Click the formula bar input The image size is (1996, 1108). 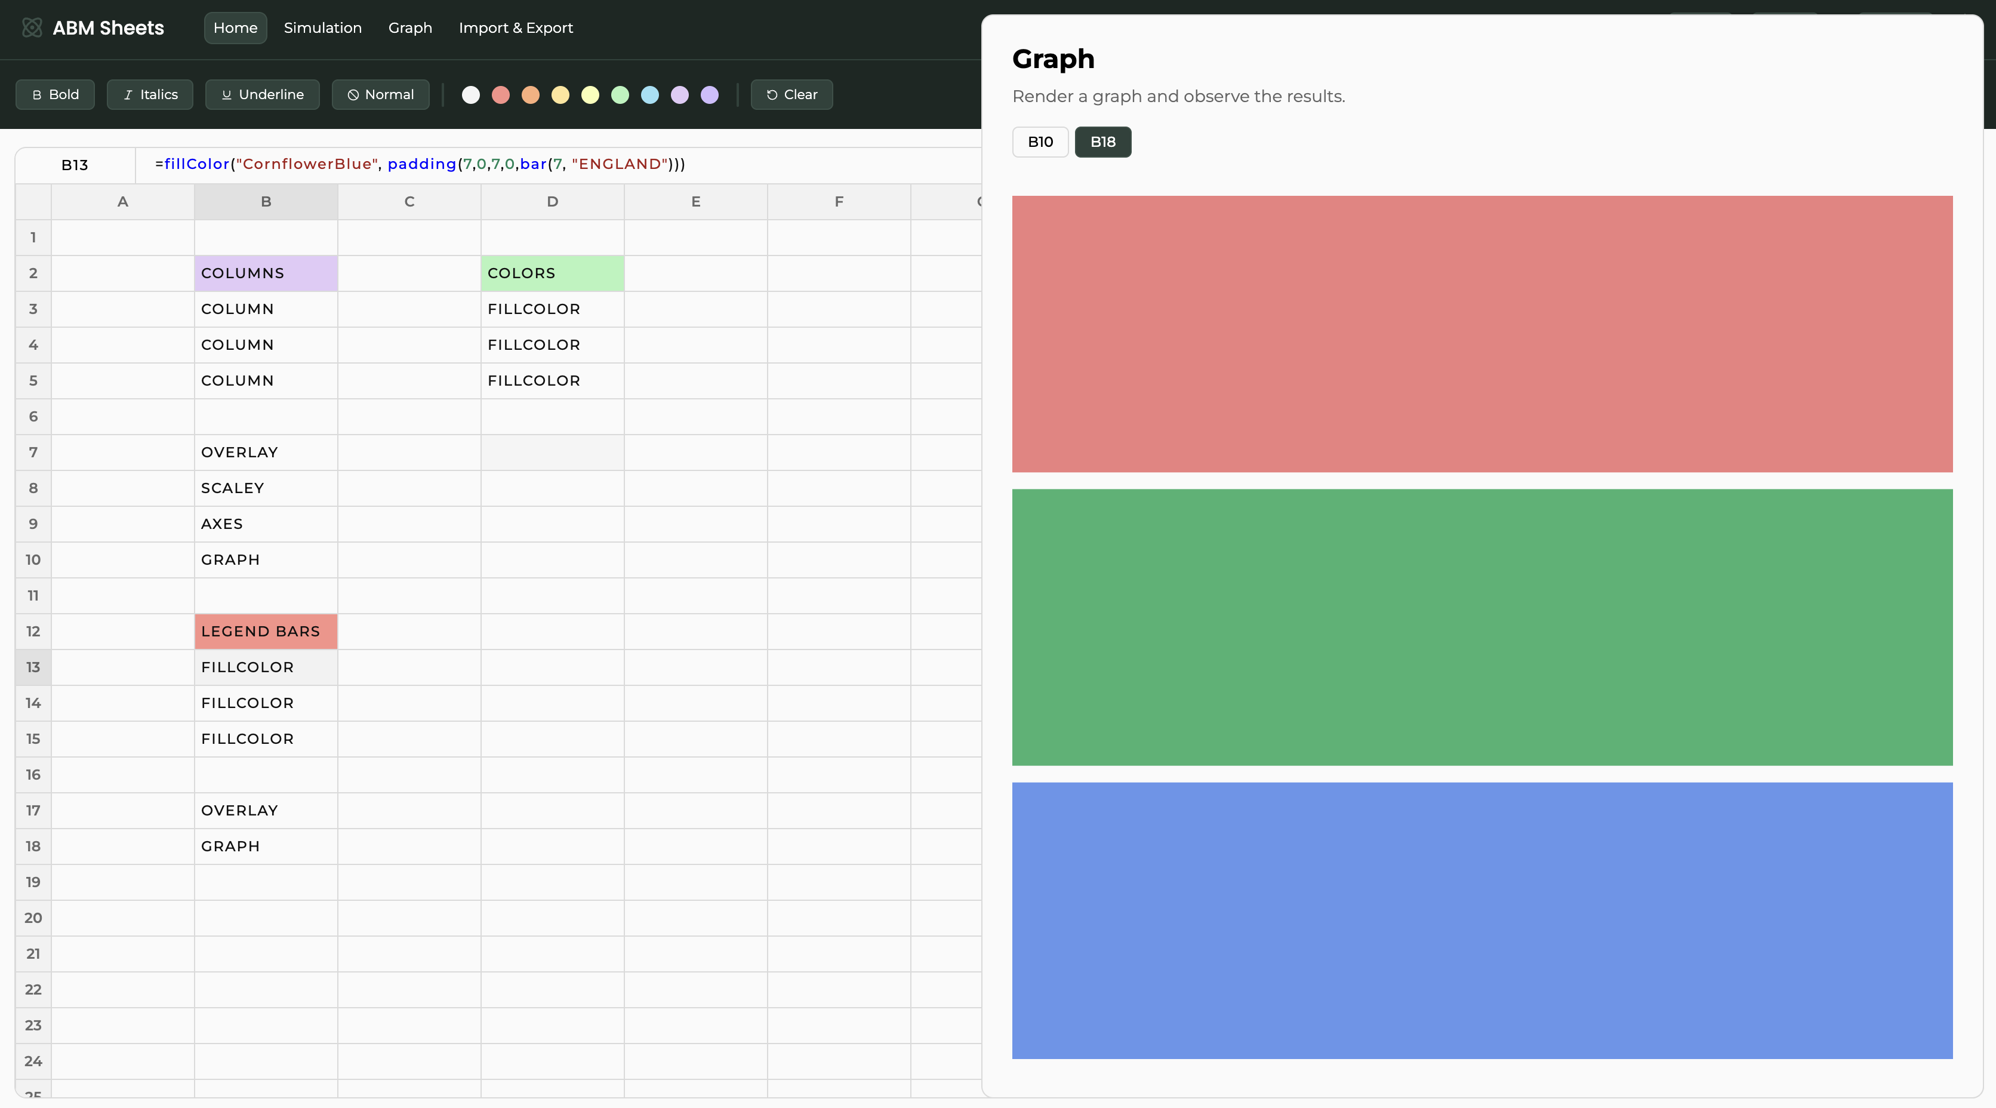(x=558, y=164)
